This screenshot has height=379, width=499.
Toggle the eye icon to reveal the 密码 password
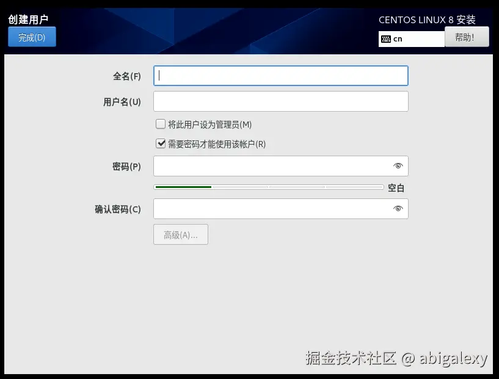coord(398,165)
